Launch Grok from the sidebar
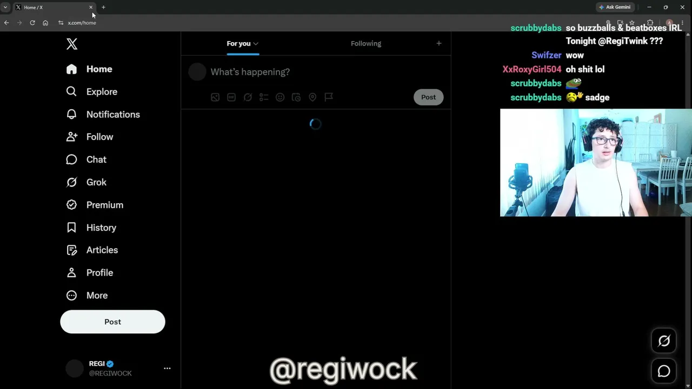The height and width of the screenshot is (389, 692). tap(86, 183)
